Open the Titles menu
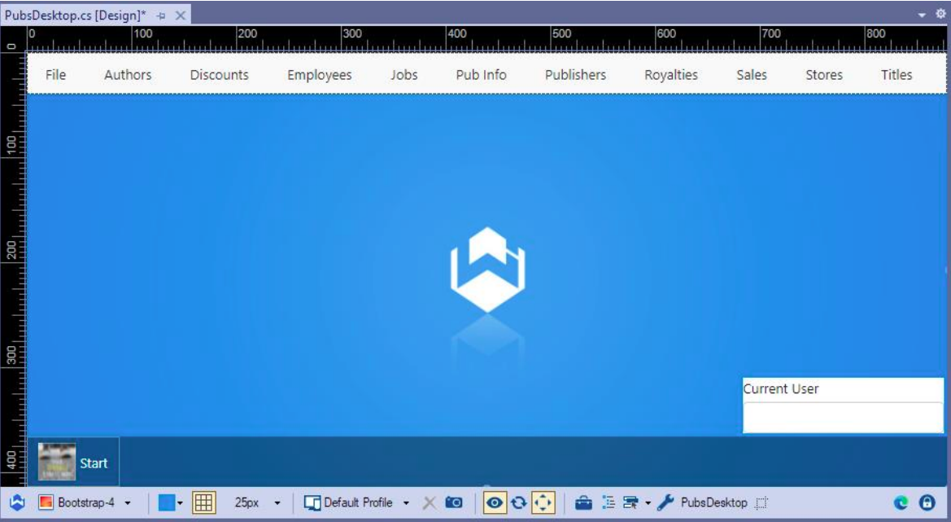The height and width of the screenshot is (522, 951). pyautogui.click(x=896, y=75)
